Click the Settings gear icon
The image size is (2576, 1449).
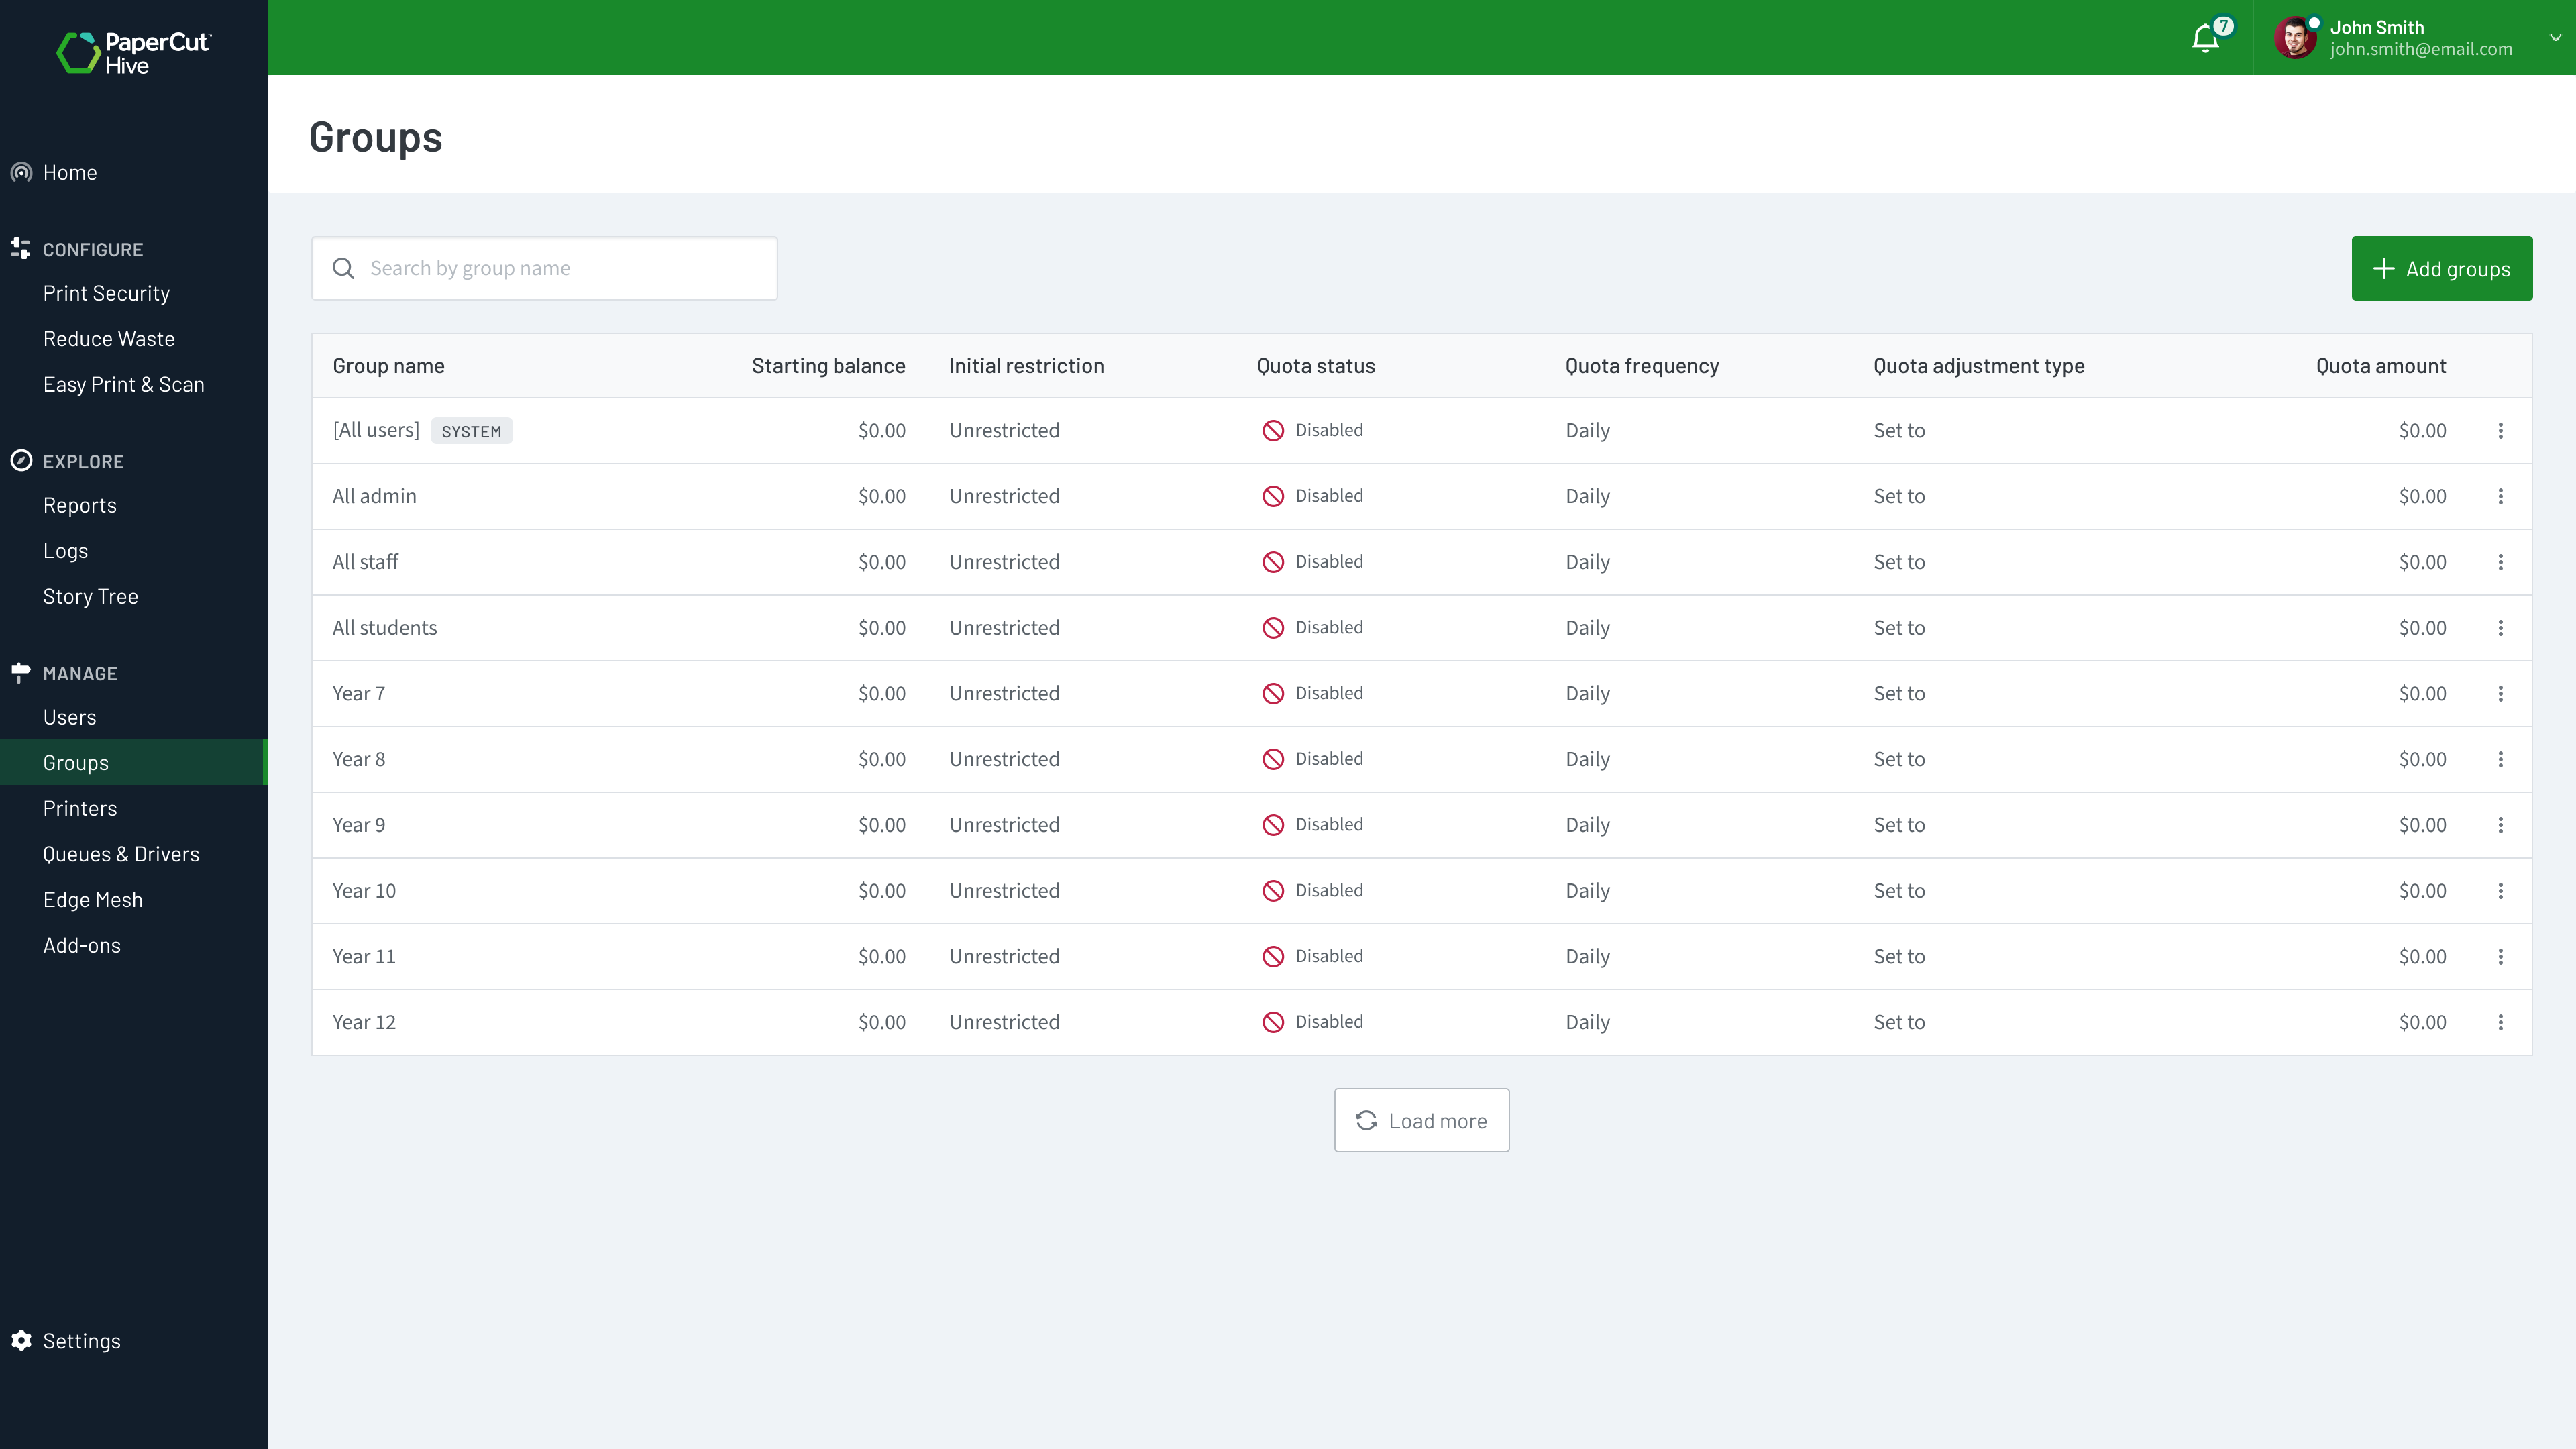[22, 1341]
